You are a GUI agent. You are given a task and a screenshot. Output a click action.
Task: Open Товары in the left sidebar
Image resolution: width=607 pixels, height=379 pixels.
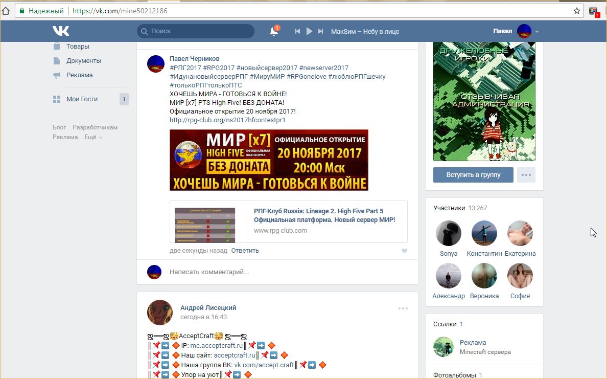[78, 46]
